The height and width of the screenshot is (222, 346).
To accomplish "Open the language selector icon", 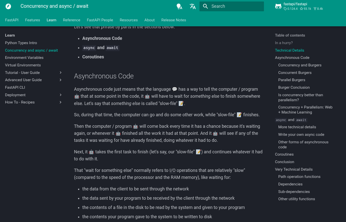I will (192, 6).
